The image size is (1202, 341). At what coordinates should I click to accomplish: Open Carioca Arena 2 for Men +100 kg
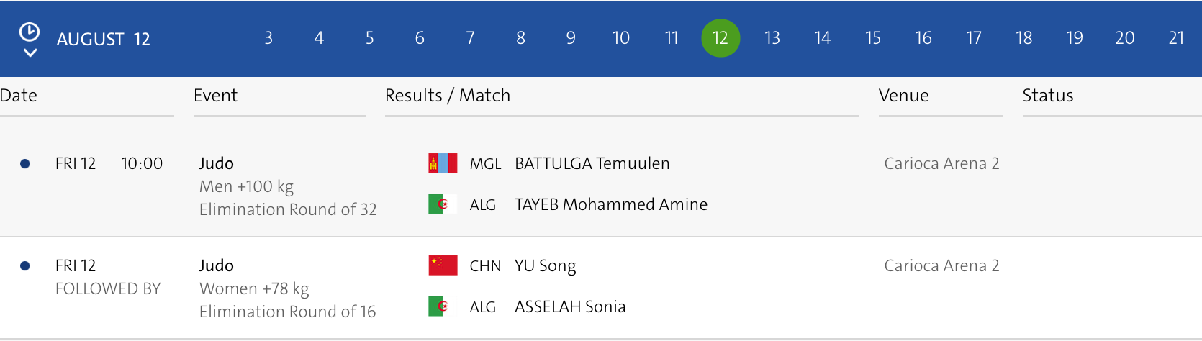pyautogui.click(x=941, y=163)
